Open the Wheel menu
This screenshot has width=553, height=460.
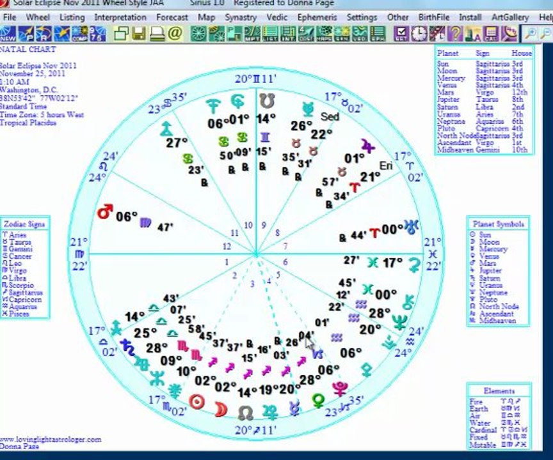[38, 17]
